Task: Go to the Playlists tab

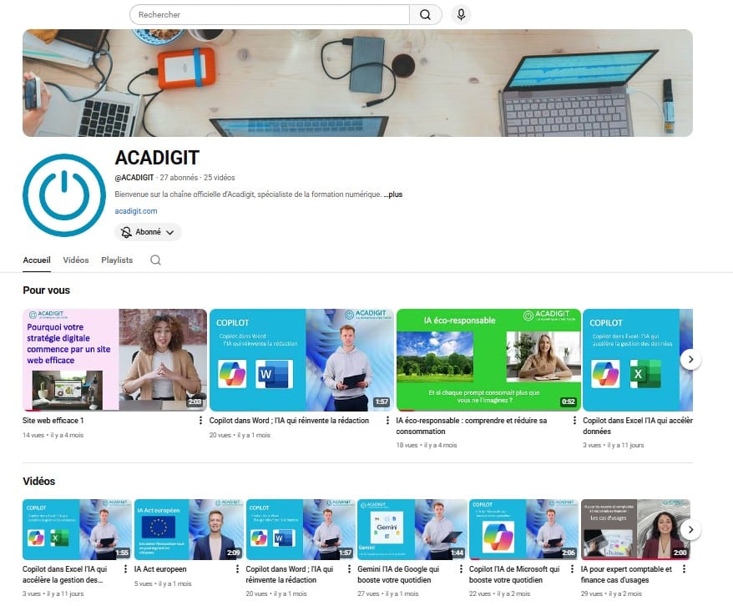Action: 117,260
